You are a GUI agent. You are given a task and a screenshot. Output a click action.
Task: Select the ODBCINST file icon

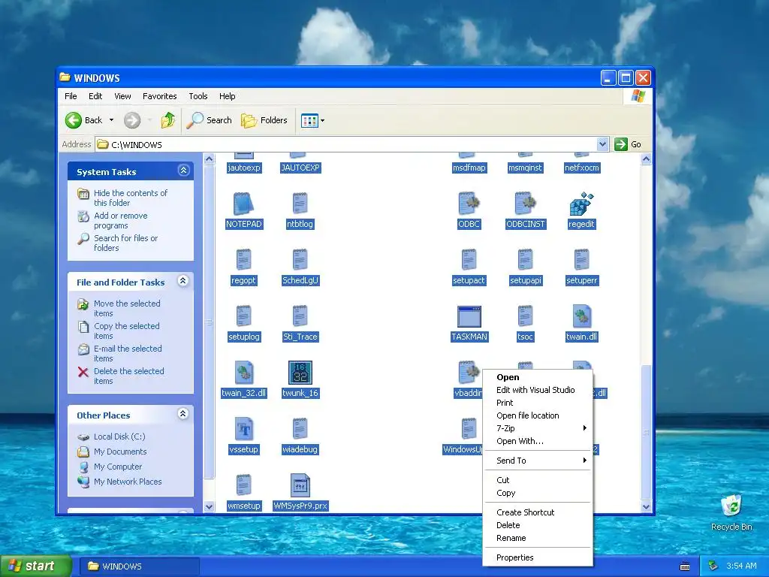(525, 204)
